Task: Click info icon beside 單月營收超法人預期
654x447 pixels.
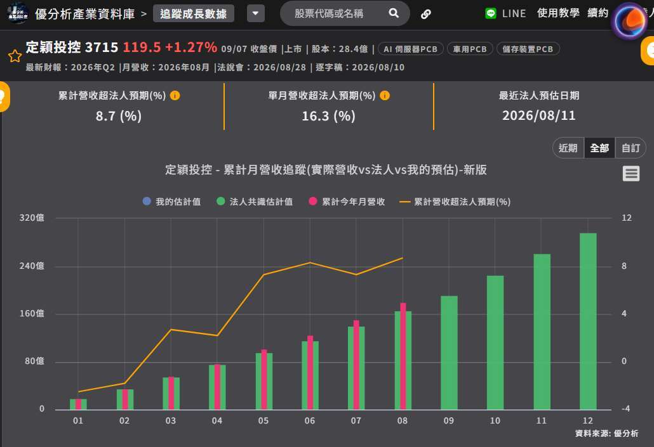Action: (385, 95)
